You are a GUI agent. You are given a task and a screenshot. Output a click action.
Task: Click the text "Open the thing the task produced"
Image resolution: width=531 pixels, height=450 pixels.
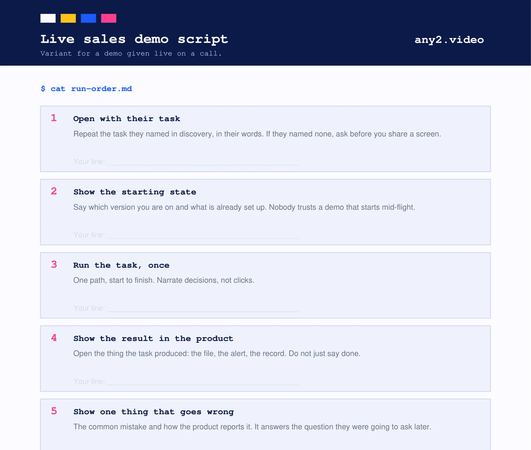(x=131, y=354)
